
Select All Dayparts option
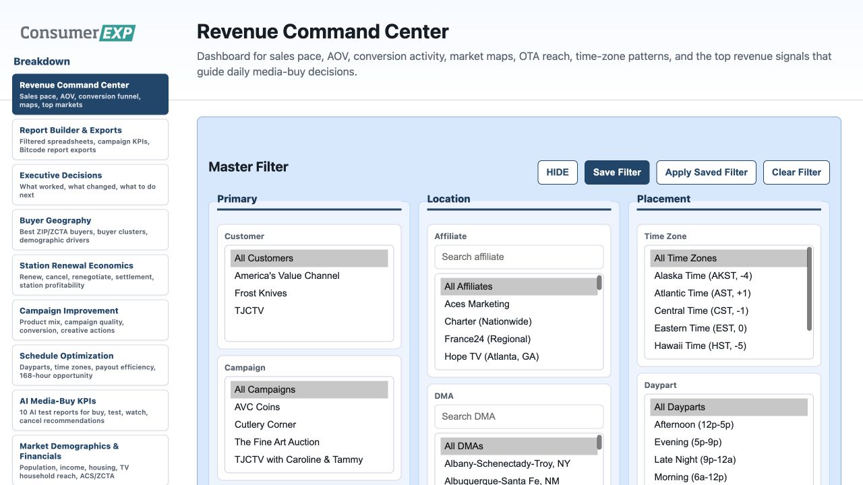[729, 407]
